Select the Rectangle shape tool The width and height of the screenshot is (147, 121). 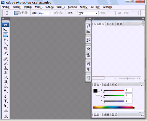[5, 110]
